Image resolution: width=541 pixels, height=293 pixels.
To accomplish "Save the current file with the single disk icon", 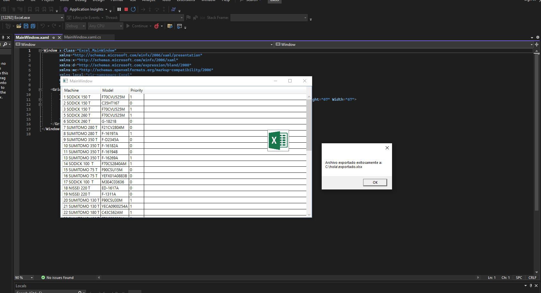I will (26, 26).
